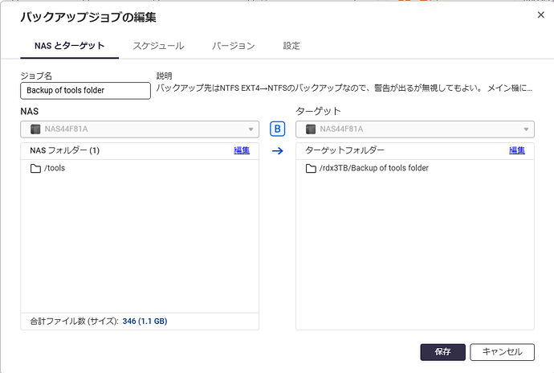Viewport: 554px width, 373px height.
Task: Open the バージョン tab
Action: [233, 46]
